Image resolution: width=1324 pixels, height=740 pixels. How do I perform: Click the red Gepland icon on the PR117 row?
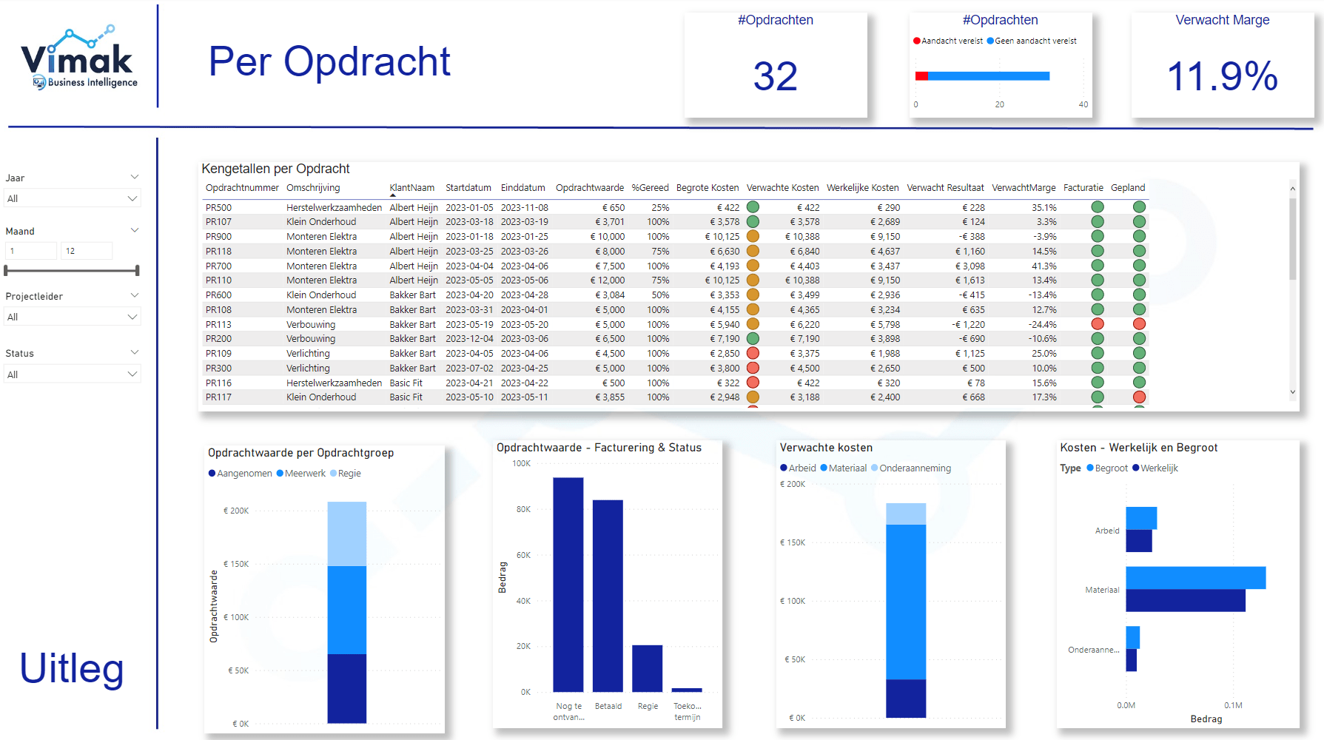click(1138, 397)
